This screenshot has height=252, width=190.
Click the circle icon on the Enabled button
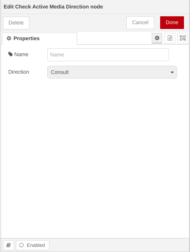click(x=21, y=245)
